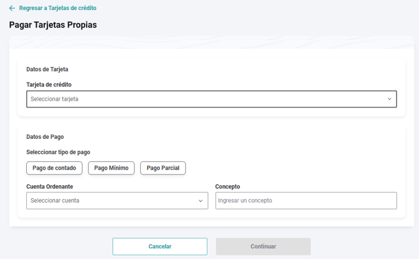
Task: Click the 'Seleccionar tipo de pago' label
Action: (x=63, y=152)
